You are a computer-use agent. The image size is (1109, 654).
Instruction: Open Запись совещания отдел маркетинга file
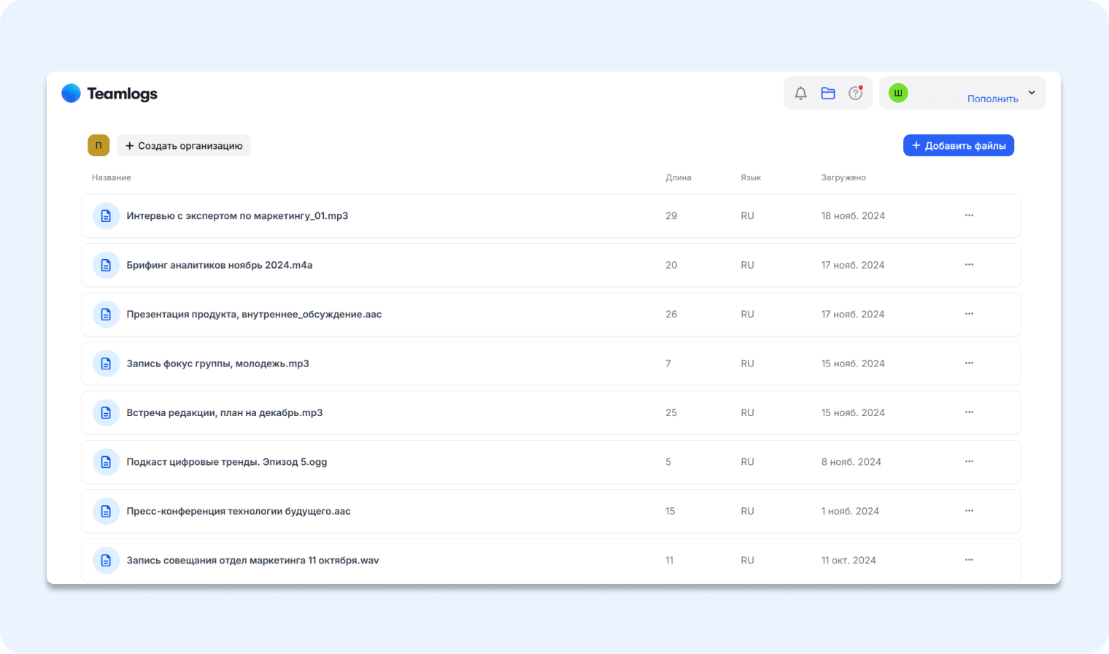[x=252, y=561]
